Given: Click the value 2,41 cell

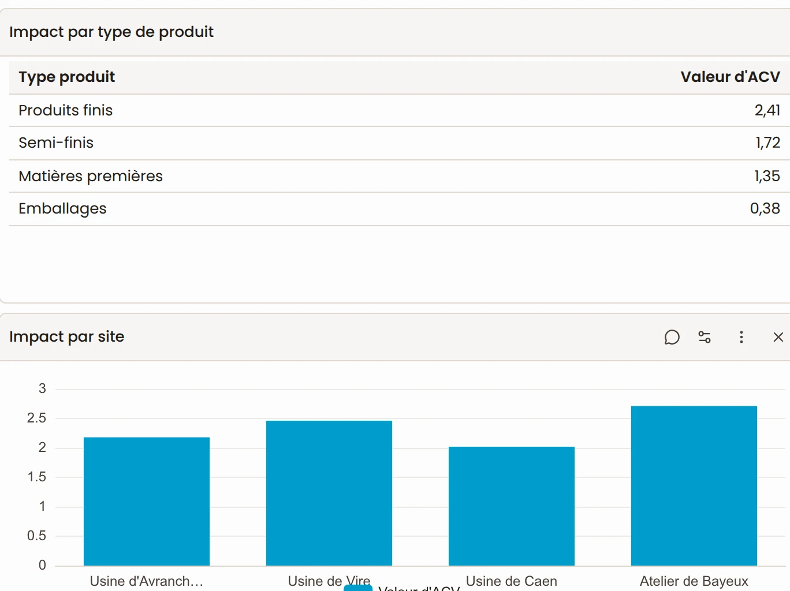Looking at the screenshot, I should pos(767,110).
